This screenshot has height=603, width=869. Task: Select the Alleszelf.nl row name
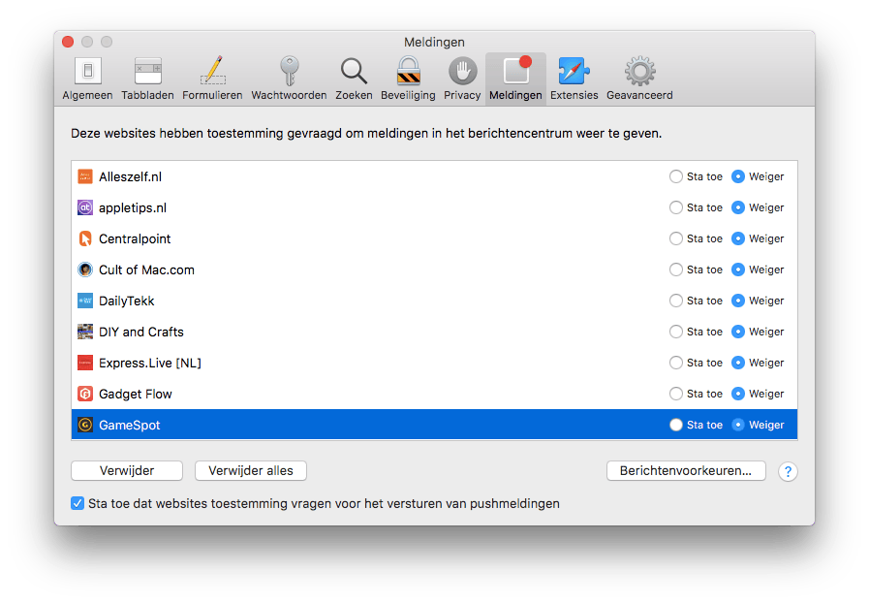pos(130,177)
